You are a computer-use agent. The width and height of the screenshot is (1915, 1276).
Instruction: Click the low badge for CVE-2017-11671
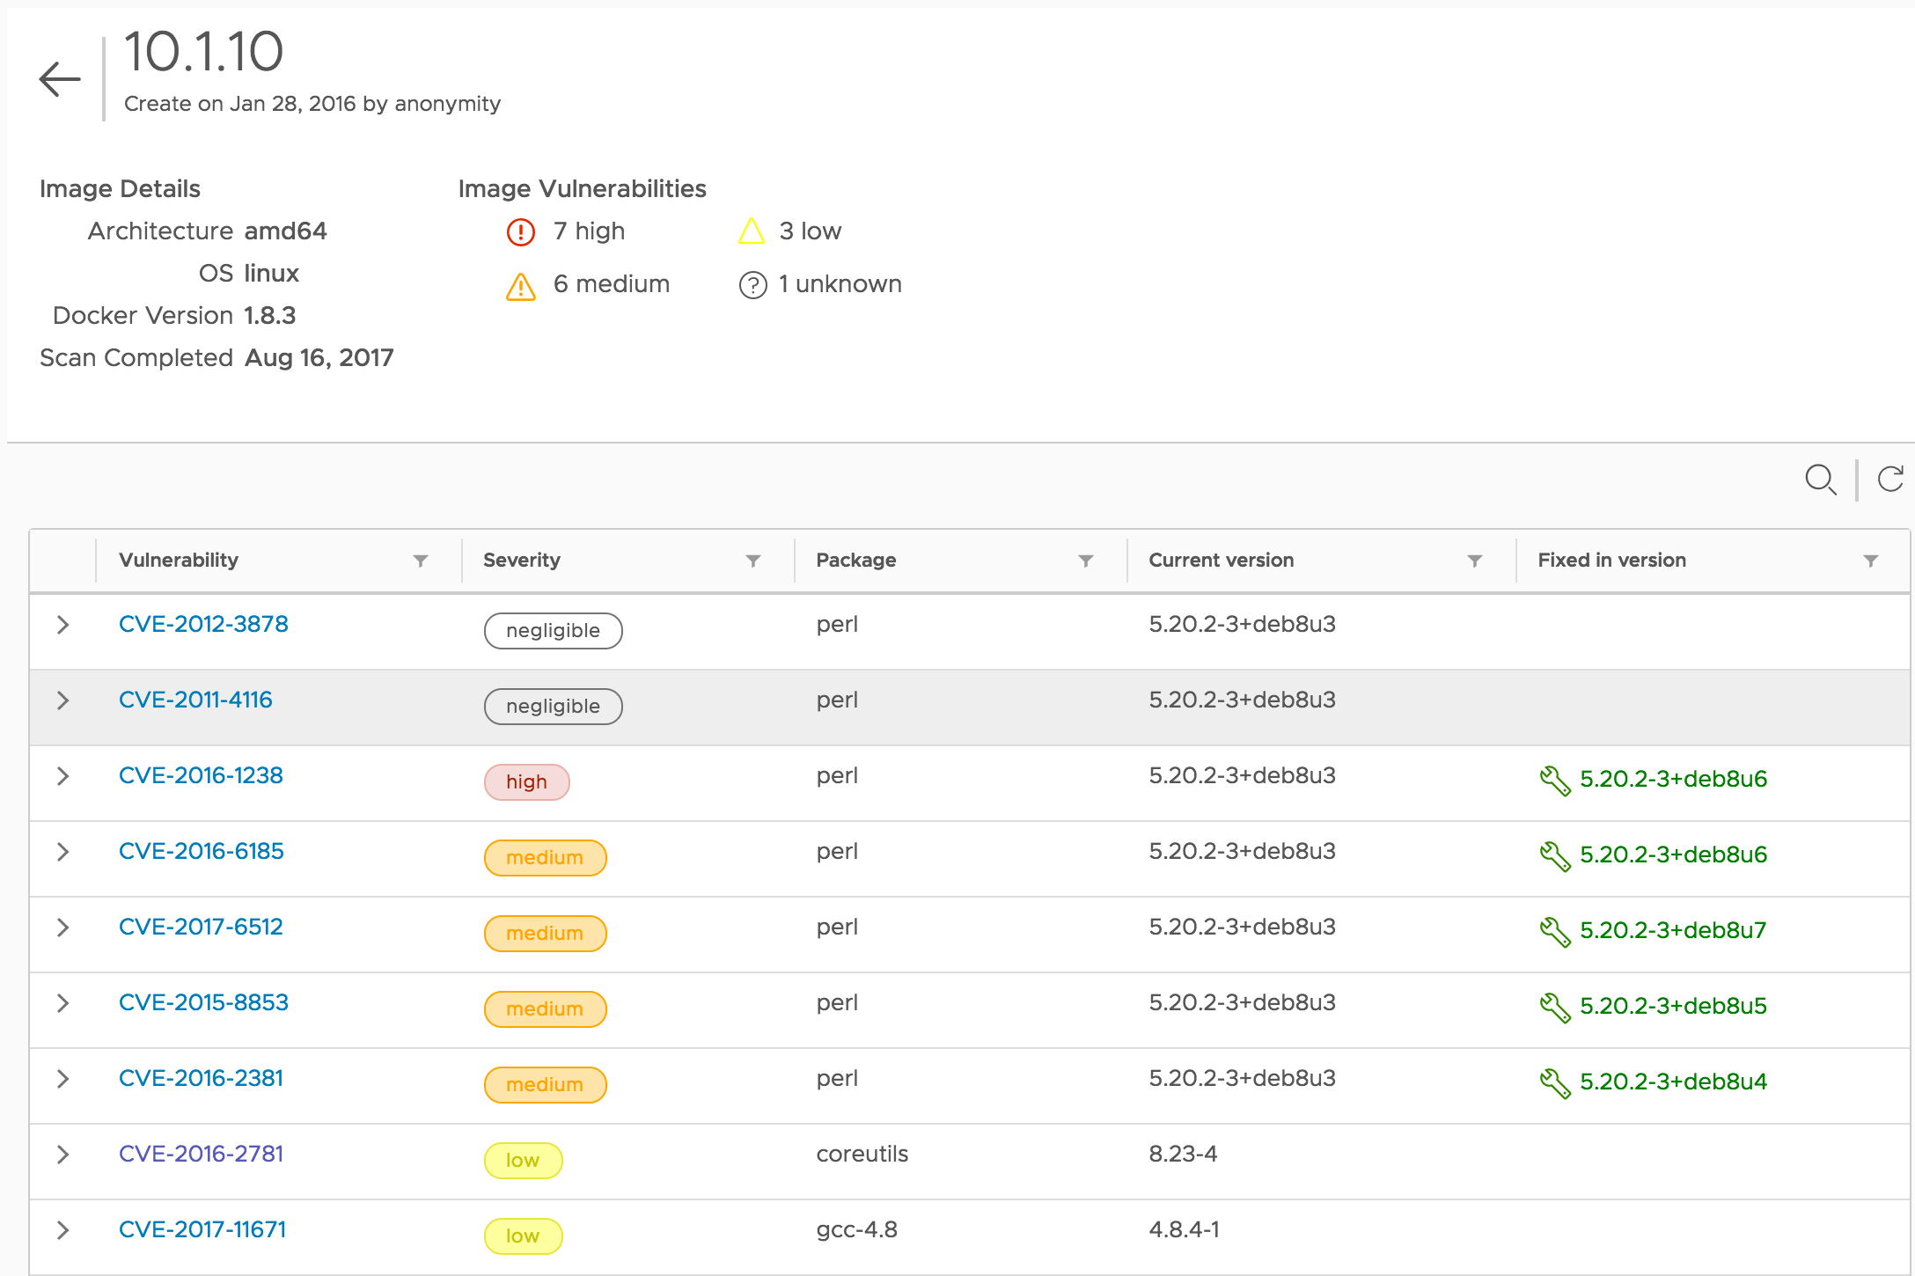pos(524,1236)
